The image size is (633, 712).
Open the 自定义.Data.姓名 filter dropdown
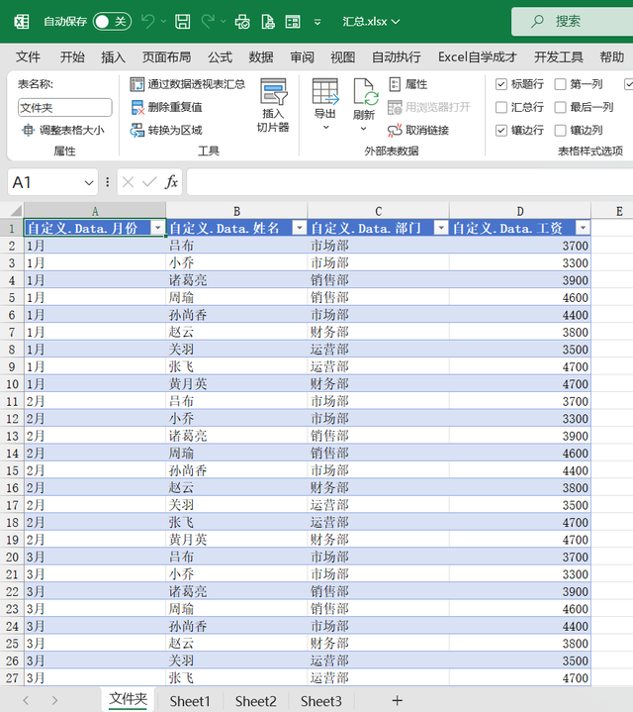click(300, 228)
